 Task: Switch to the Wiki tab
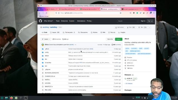(x=103, y=32)
